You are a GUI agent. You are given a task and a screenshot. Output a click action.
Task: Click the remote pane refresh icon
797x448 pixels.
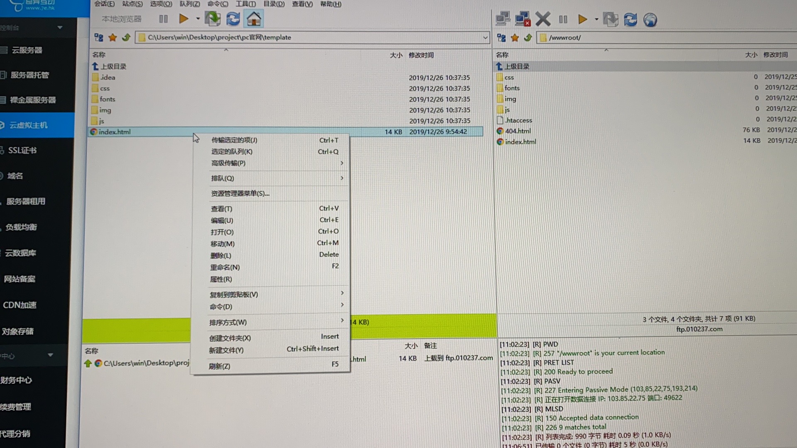coord(630,20)
